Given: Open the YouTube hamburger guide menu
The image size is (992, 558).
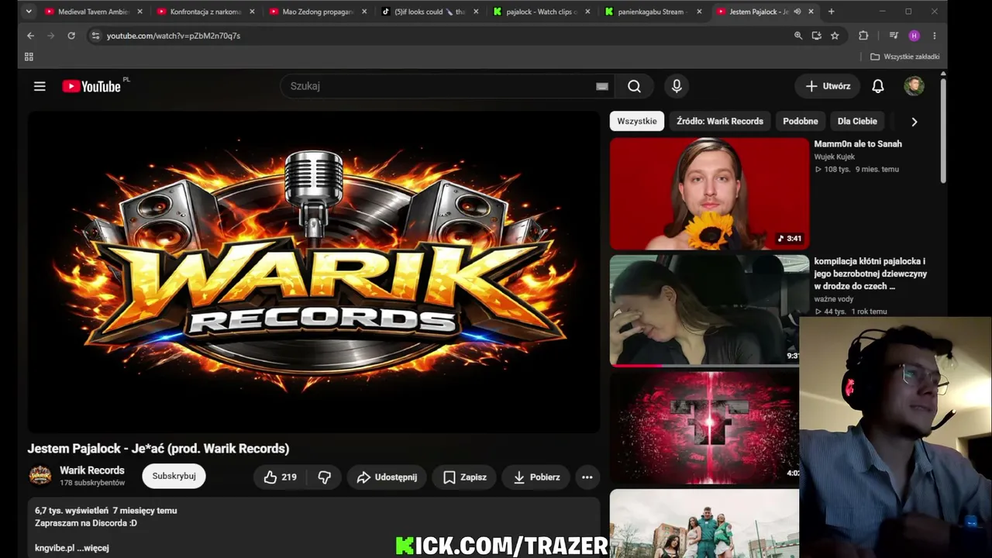Looking at the screenshot, I should tap(40, 86).
